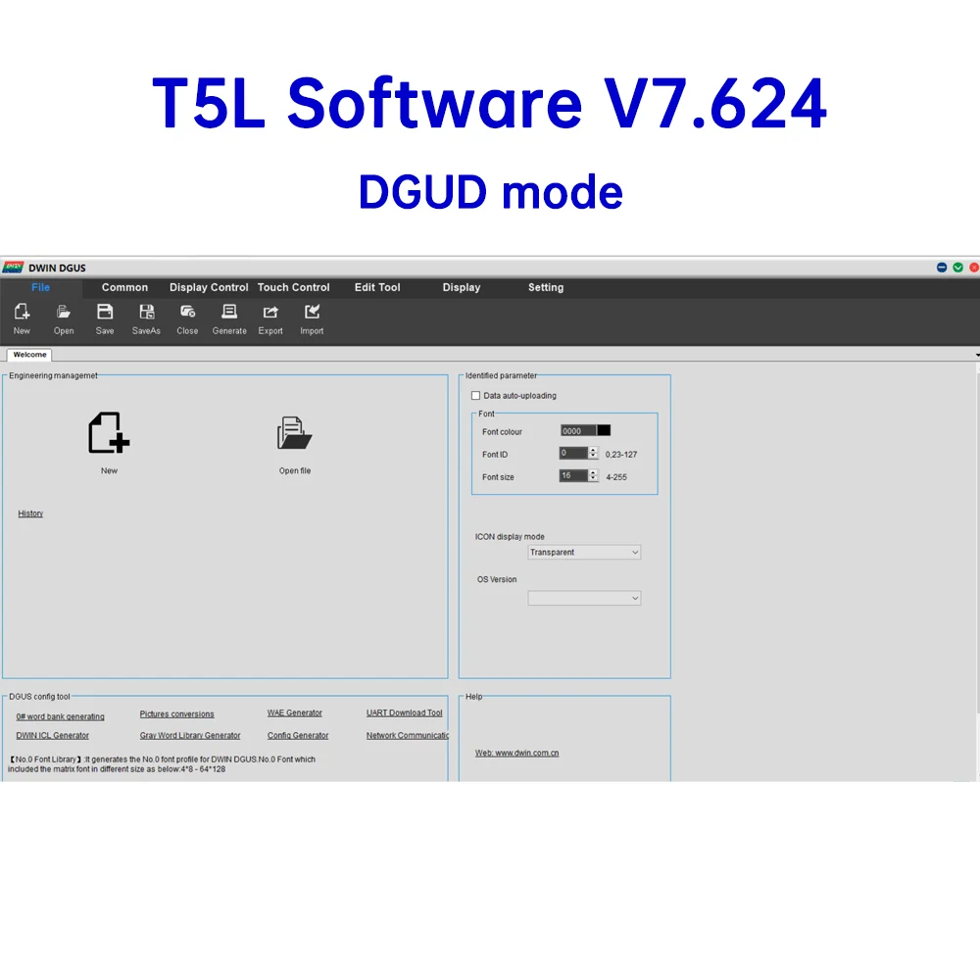Open the Pictures conversions tool

(176, 714)
